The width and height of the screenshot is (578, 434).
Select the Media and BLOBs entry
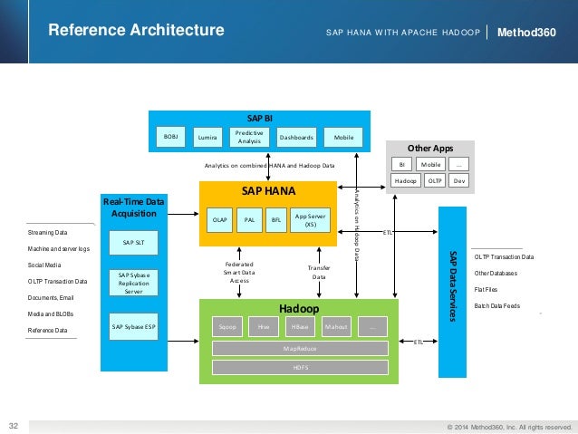coord(51,313)
